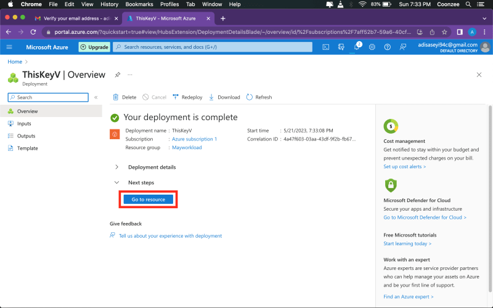The height and width of the screenshot is (308, 493).
Task: Open the more options ellipsis beside the title
Action: (130, 75)
